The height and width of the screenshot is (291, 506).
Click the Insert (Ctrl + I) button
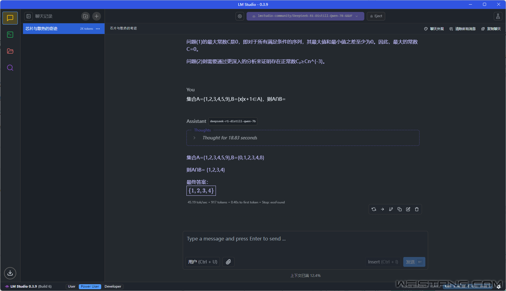click(383, 262)
